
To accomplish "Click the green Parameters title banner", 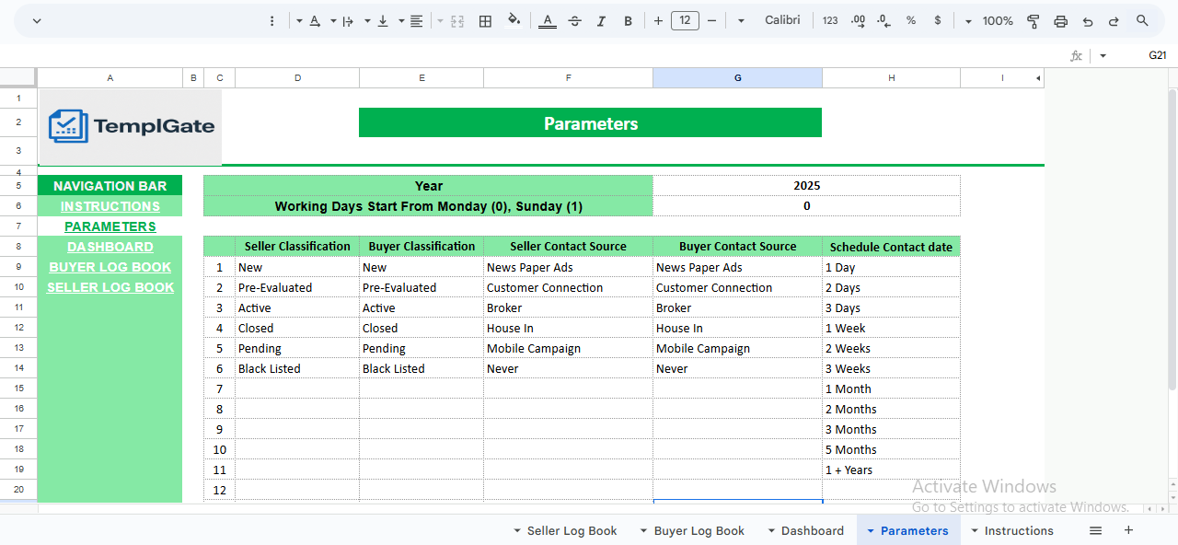I will pos(590,123).
